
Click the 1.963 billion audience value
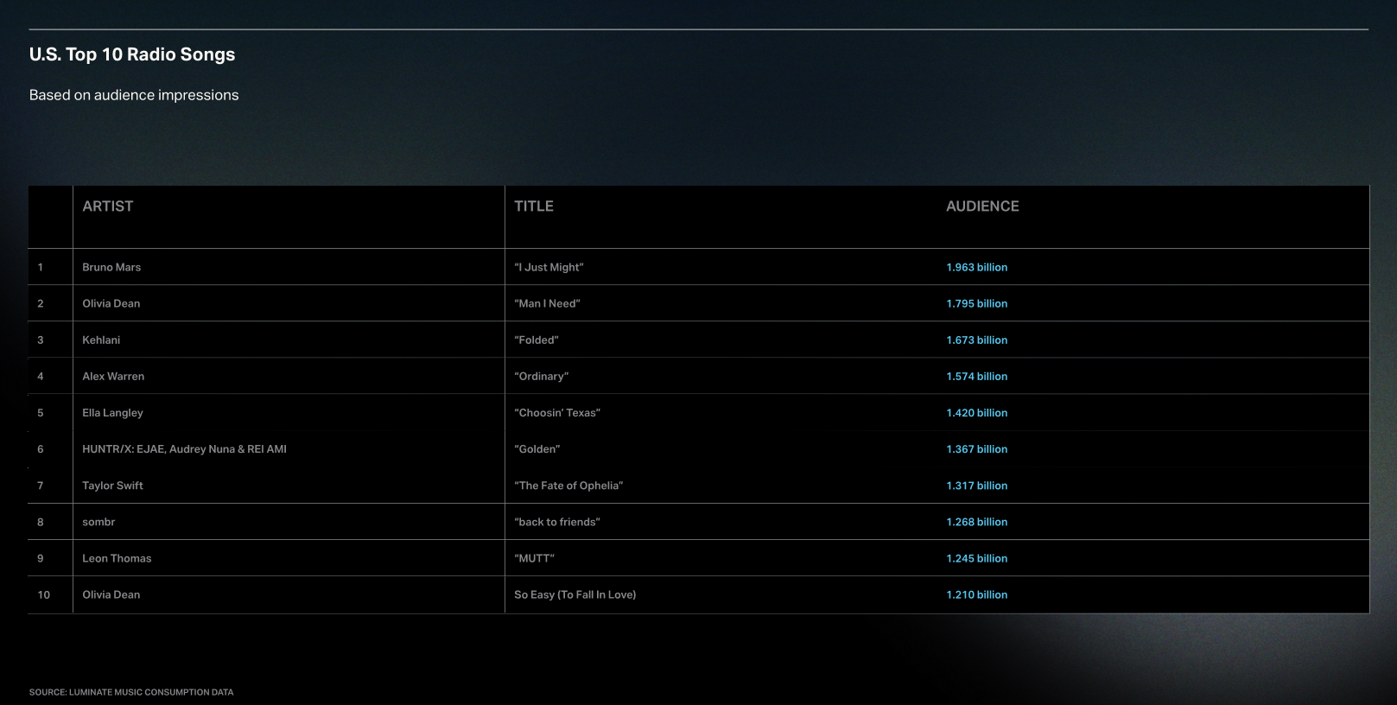tap(976, 267)
